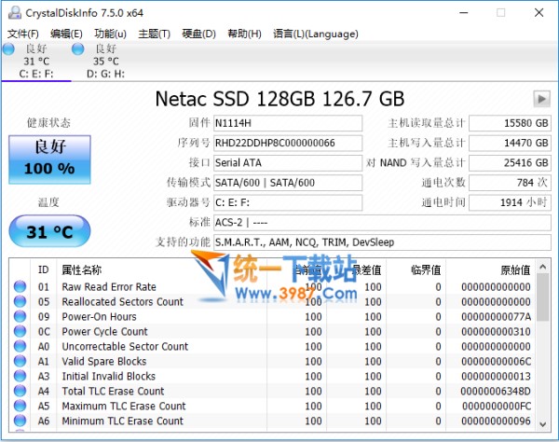Select the Power-On Hours row
The width and height of the screenshot is (559, 442).
272,316
